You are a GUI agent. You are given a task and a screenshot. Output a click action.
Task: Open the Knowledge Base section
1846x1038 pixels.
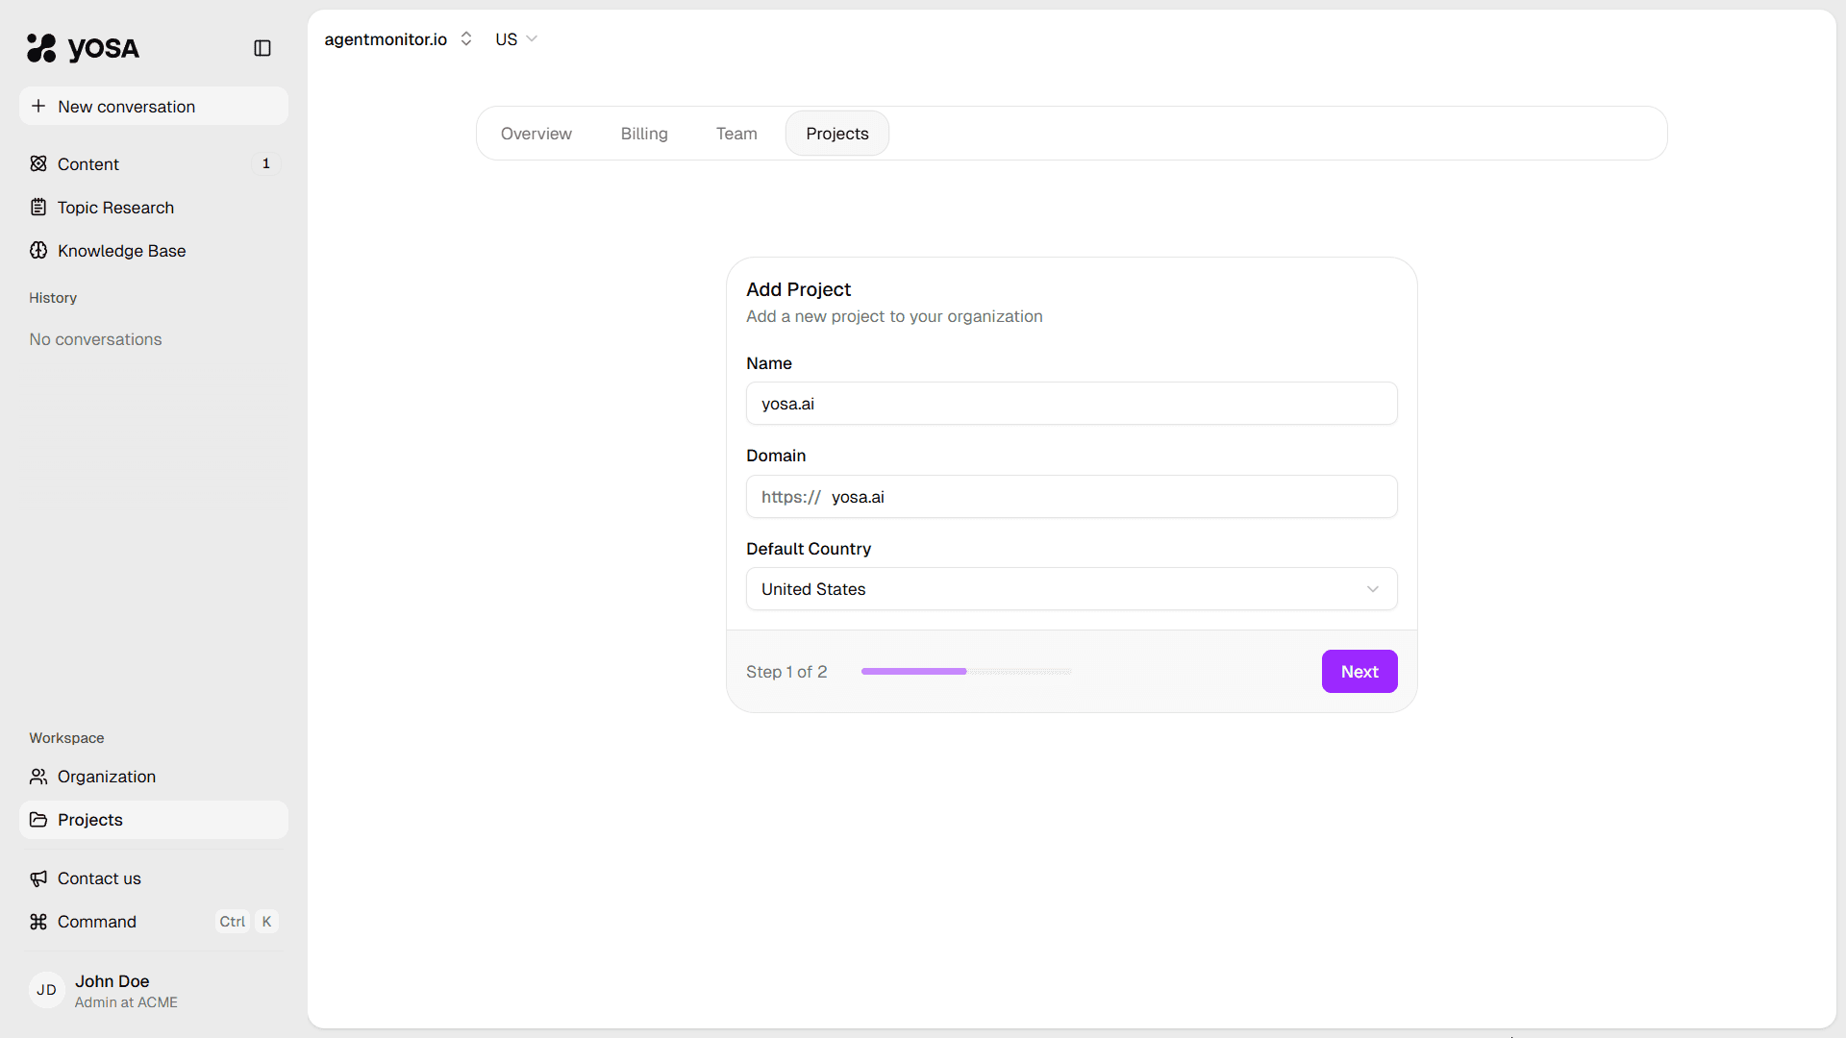pyautogui.click(x=120, y=250)
